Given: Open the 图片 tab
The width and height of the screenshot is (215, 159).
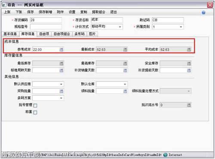Looking at the screenshot, I should 92,34.
